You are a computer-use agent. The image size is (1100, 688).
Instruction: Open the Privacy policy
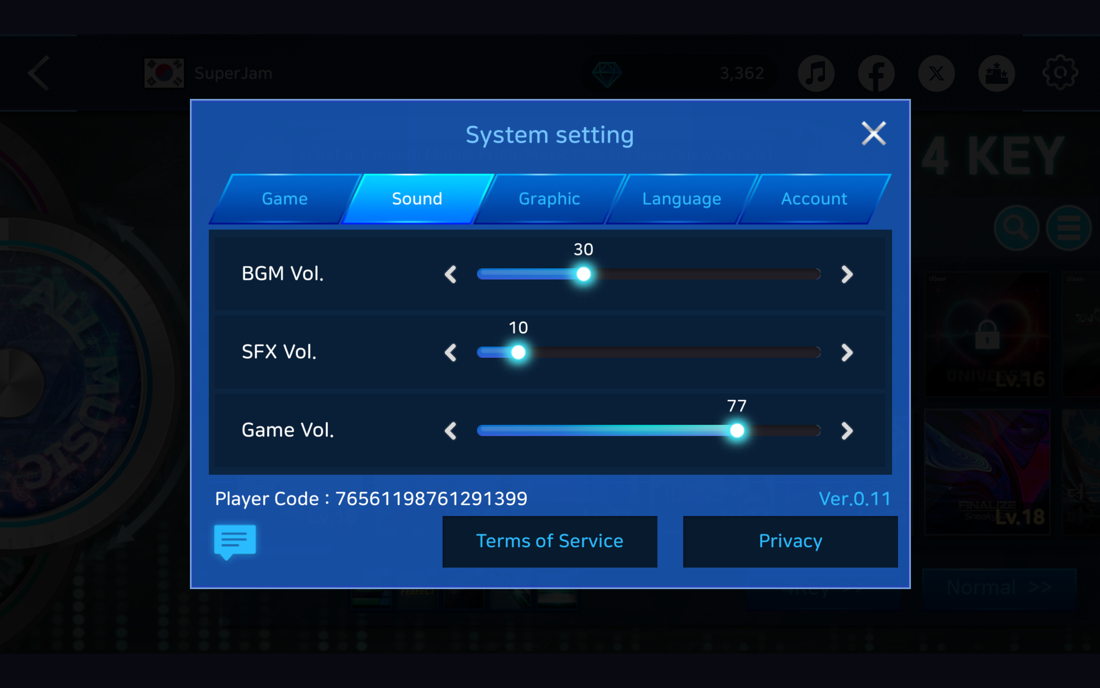[790, 541]
